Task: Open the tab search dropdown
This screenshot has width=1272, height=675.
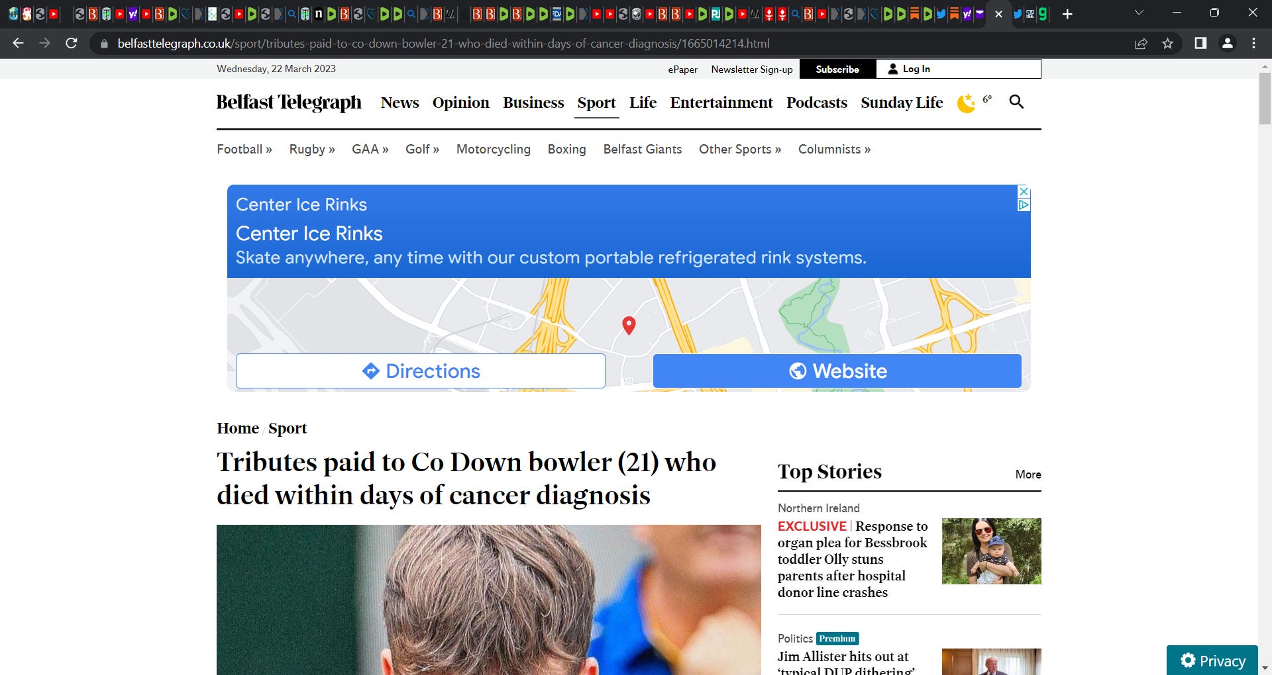Action: 1139,13
